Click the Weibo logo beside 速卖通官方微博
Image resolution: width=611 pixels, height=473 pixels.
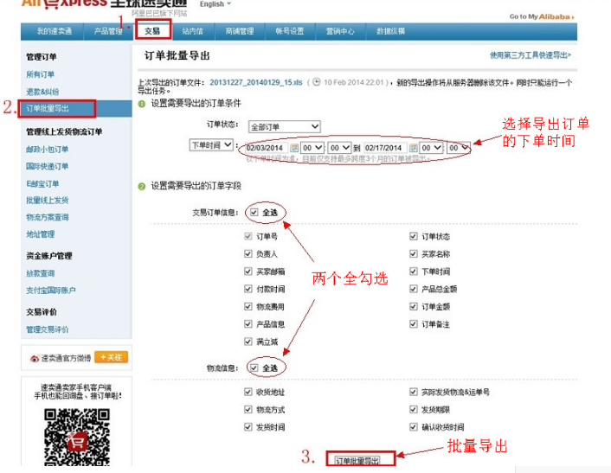click(35, 357)
